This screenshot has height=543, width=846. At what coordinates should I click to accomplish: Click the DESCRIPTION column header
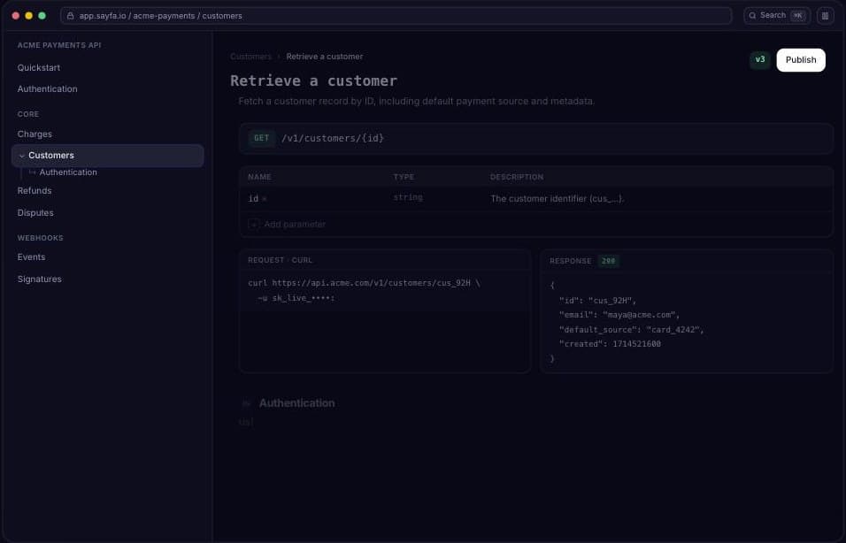[517, 177]
